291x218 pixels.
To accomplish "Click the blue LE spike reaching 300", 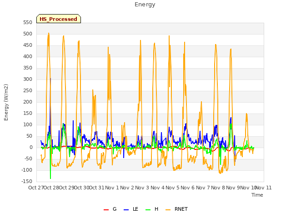I will (50, 79).
